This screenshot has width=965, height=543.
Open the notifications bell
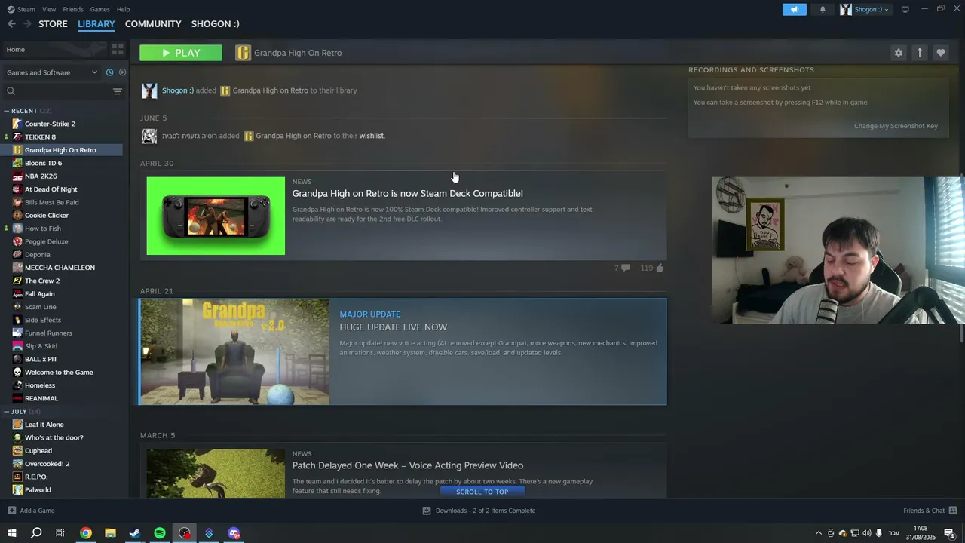(823, 9)
